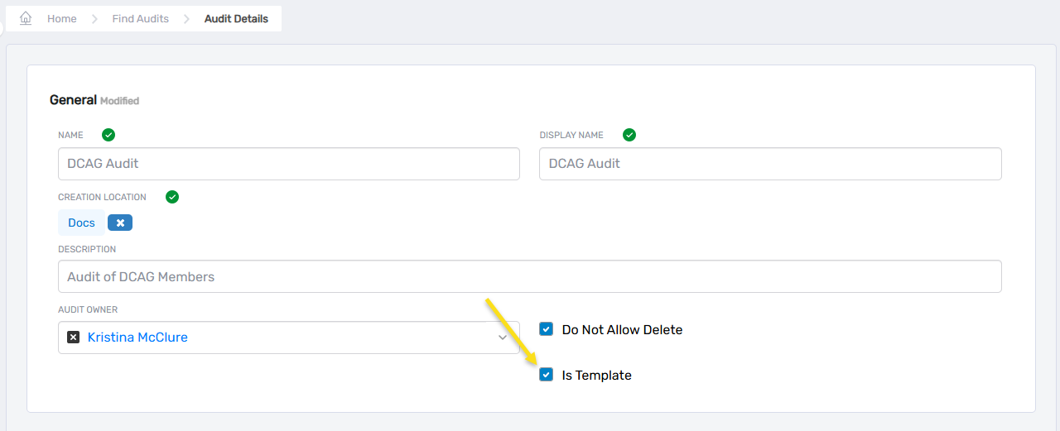Remove the Docs creation location tag
The image size is (1060, 431).
pyautogui.click(x=120, y=223)
